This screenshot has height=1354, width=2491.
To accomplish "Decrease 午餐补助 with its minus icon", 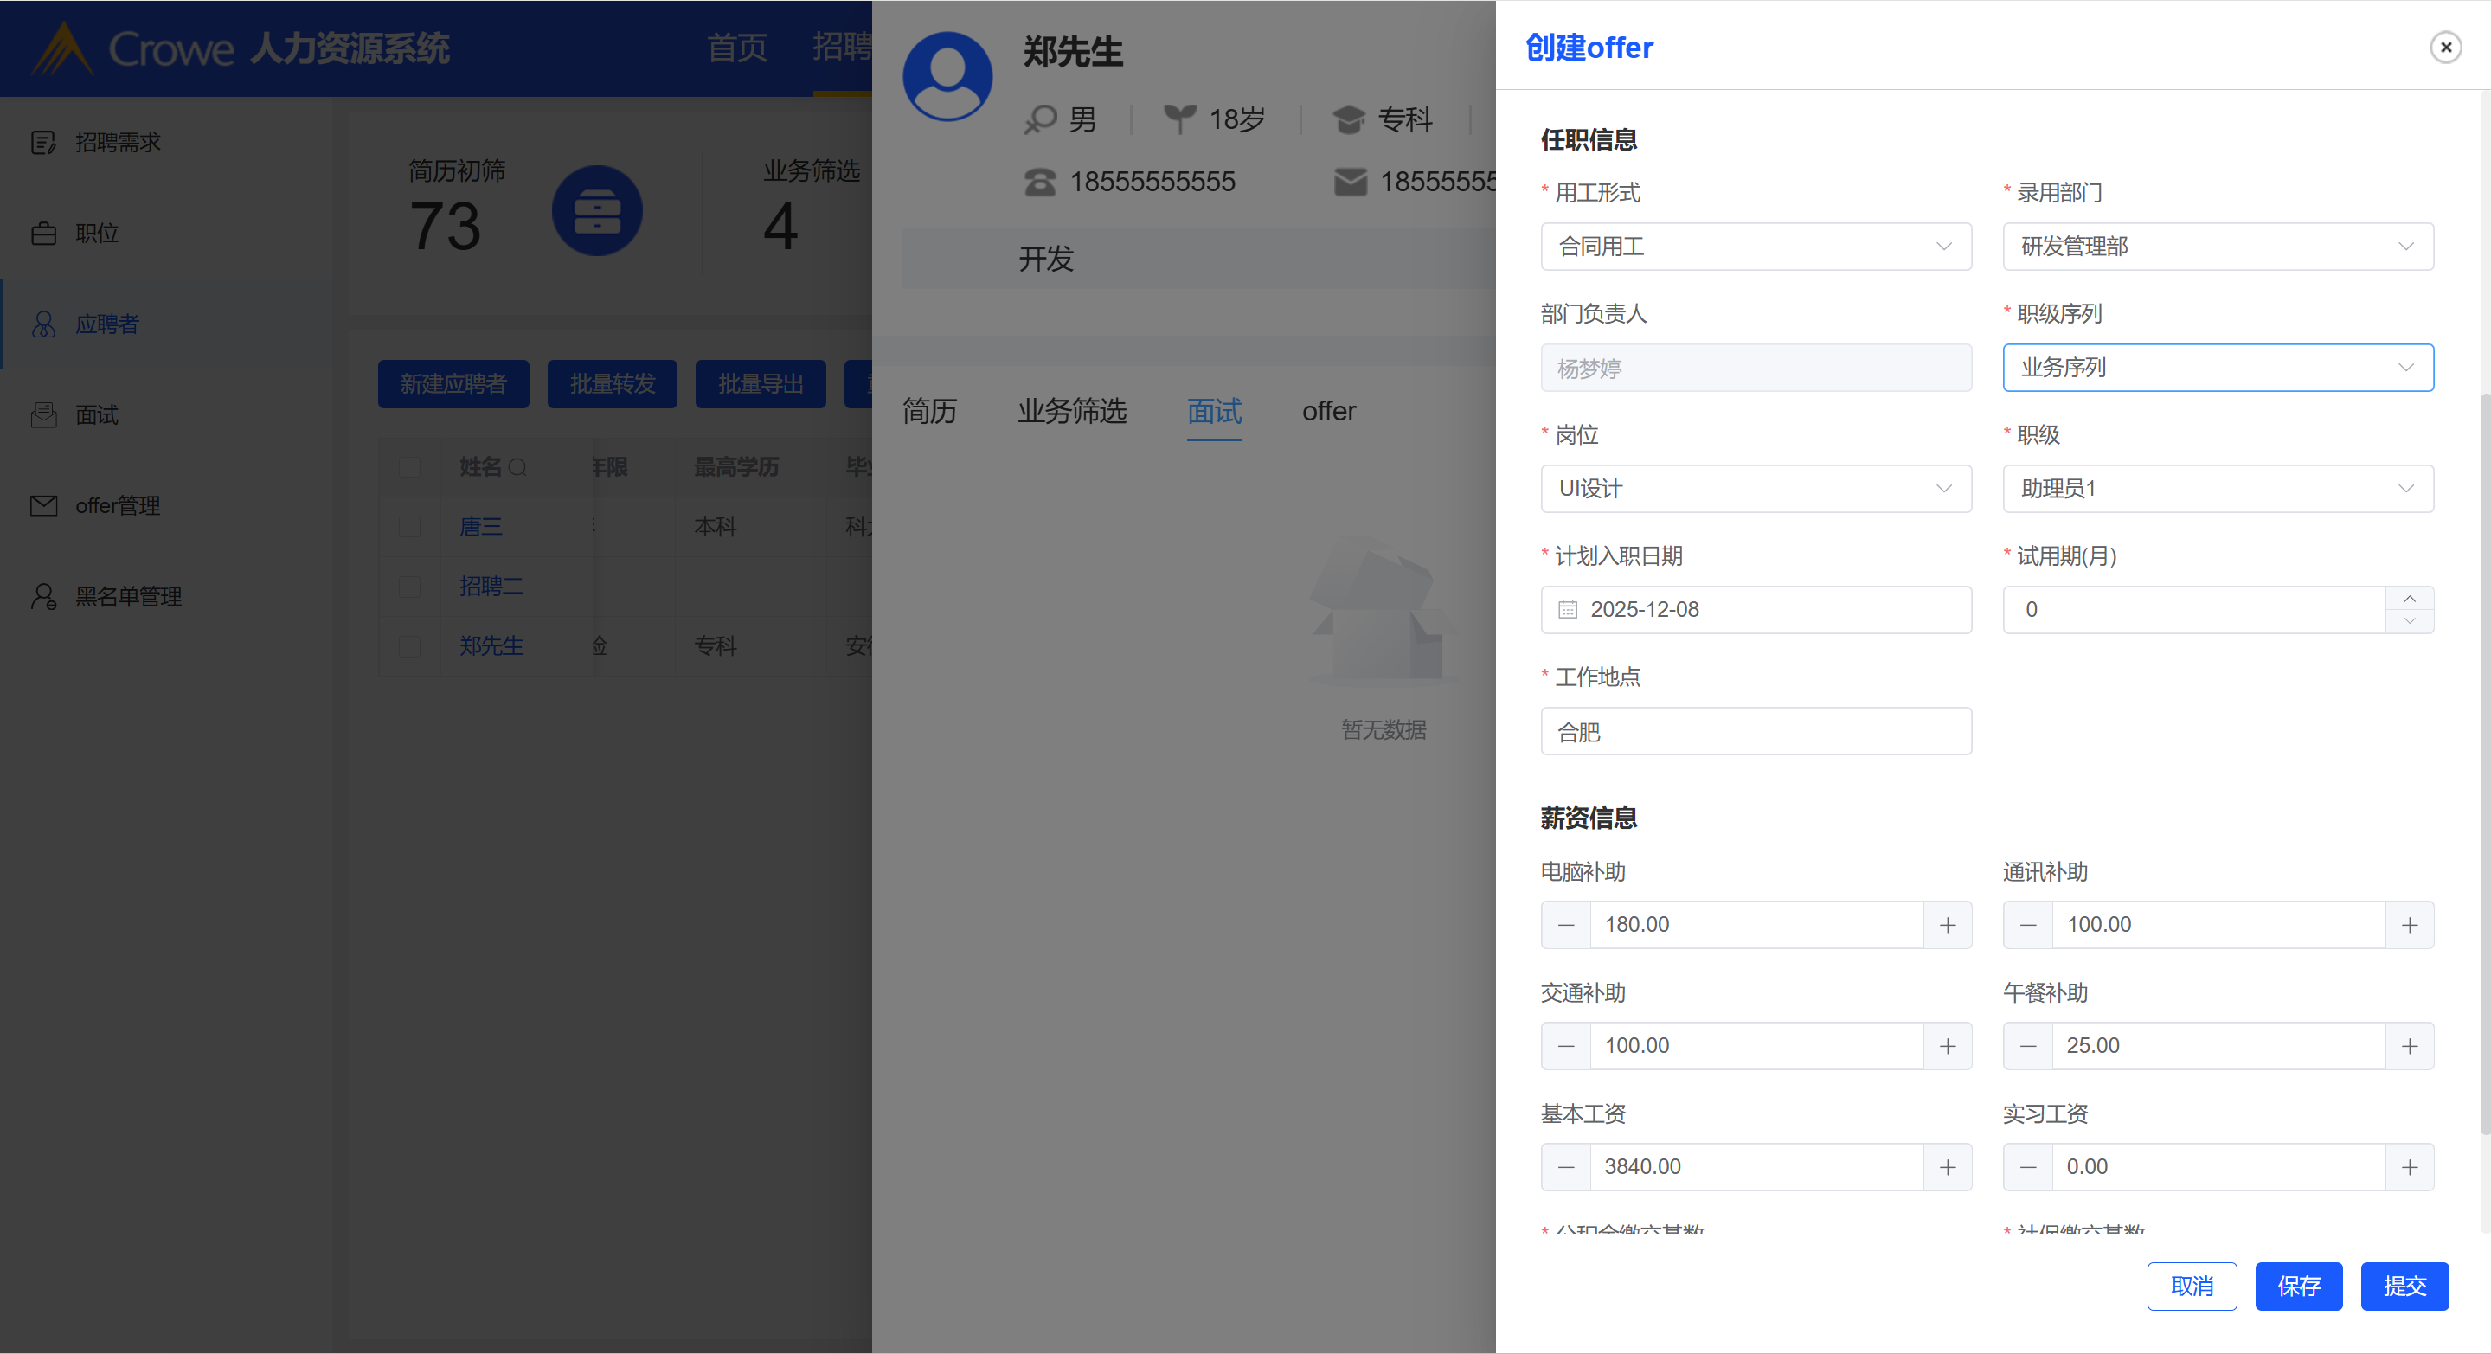I will tap(2028, 1047).
